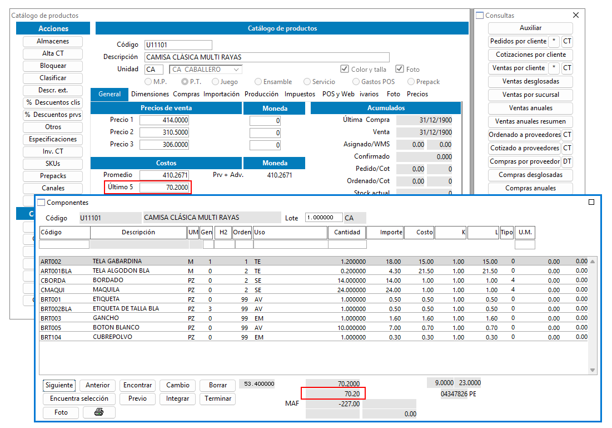The height and width of the screenshot is (428, 612).
Task: Click the Almacenes action button
Action: click(x=53, y=41)
